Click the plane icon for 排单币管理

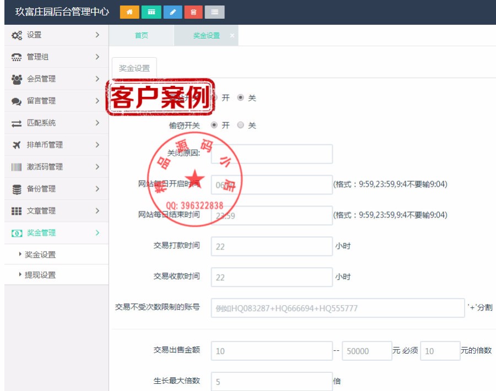point(17,145)
